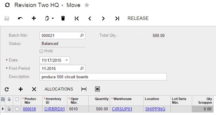This screenshot has width=216, height=115.
Task: Add a new row to grid
Action: (x=20, y=89)
